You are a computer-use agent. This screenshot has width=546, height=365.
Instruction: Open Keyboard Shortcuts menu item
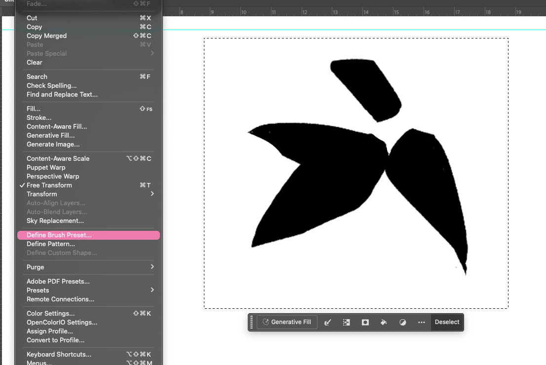(x=88, y=355)
